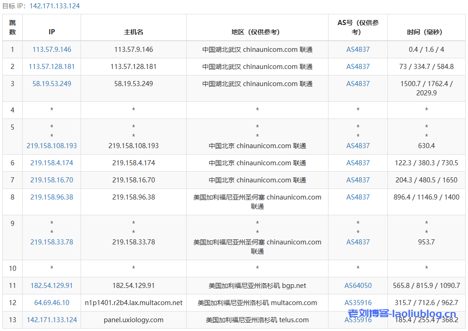Open the IP link 219.158.96.38

[51, 197]
